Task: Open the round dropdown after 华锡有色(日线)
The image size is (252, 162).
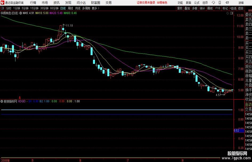Action: click(x=21, y=13)
